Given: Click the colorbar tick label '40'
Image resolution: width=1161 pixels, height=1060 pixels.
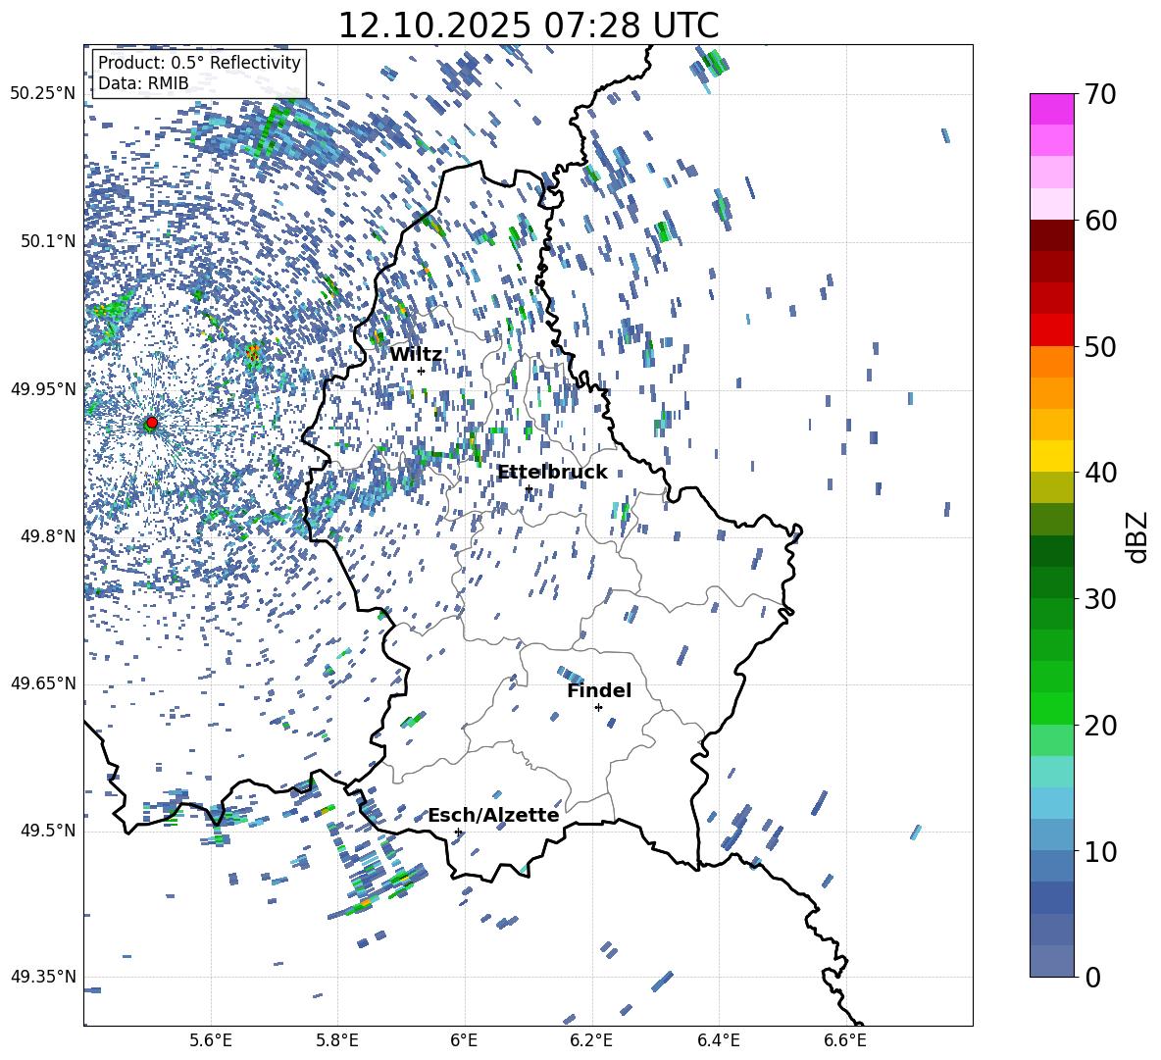Looking at the screenshot, I should point(1100,473).
